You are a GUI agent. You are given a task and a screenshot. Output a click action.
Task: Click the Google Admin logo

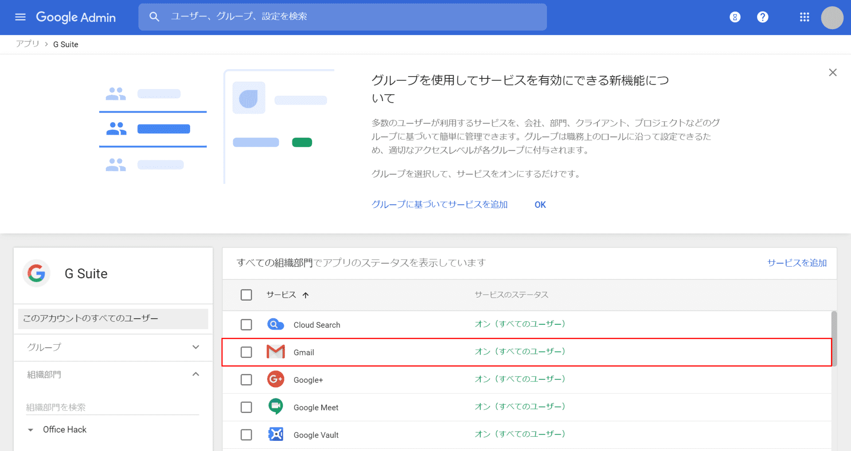[x=76, y=17]
